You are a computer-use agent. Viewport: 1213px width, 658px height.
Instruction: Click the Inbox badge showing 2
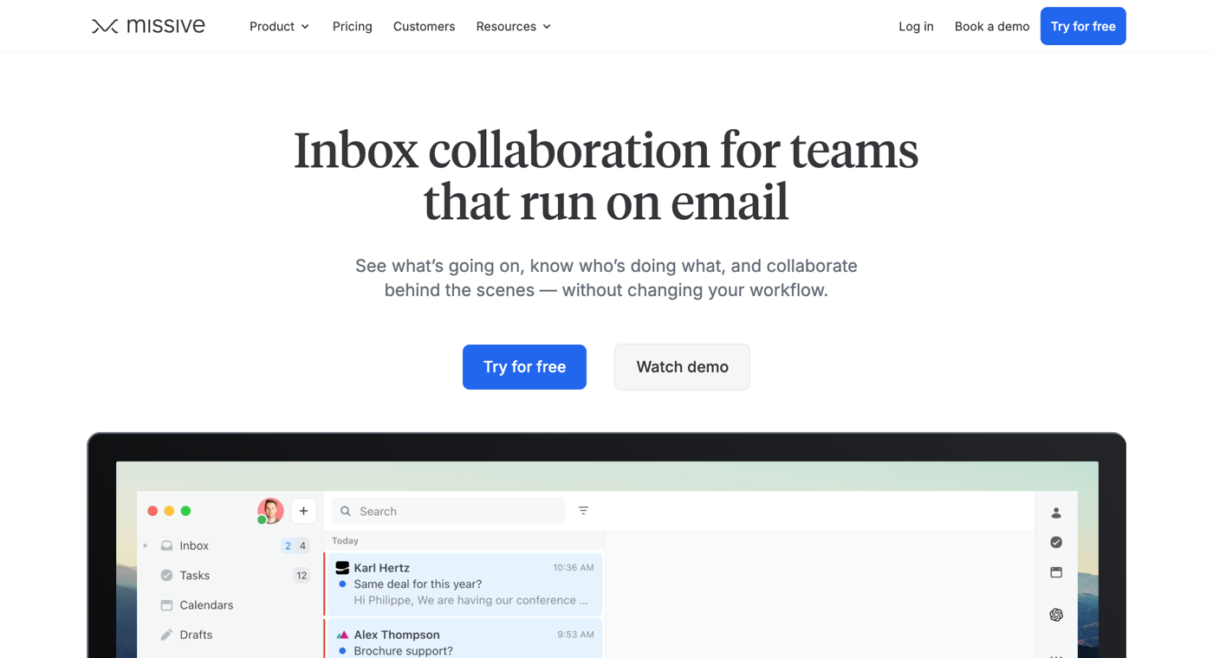pyautogui.click(x=288, y=545)
